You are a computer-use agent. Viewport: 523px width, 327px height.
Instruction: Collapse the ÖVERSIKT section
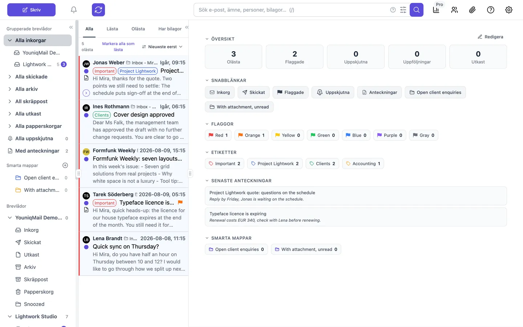coord(207,39)
